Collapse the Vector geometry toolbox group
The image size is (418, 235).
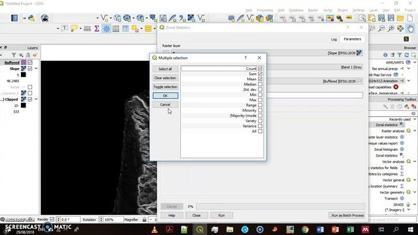[415, 192]
